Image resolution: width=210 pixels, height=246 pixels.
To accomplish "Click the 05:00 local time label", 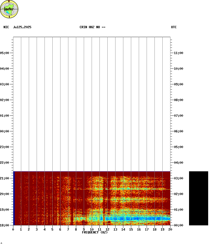I will (x=4, y=53).
